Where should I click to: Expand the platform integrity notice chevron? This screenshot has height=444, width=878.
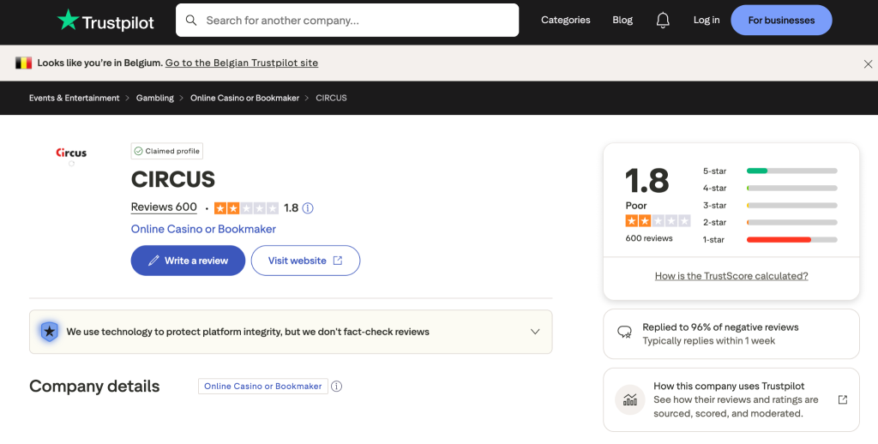click(x=535, y=332)
